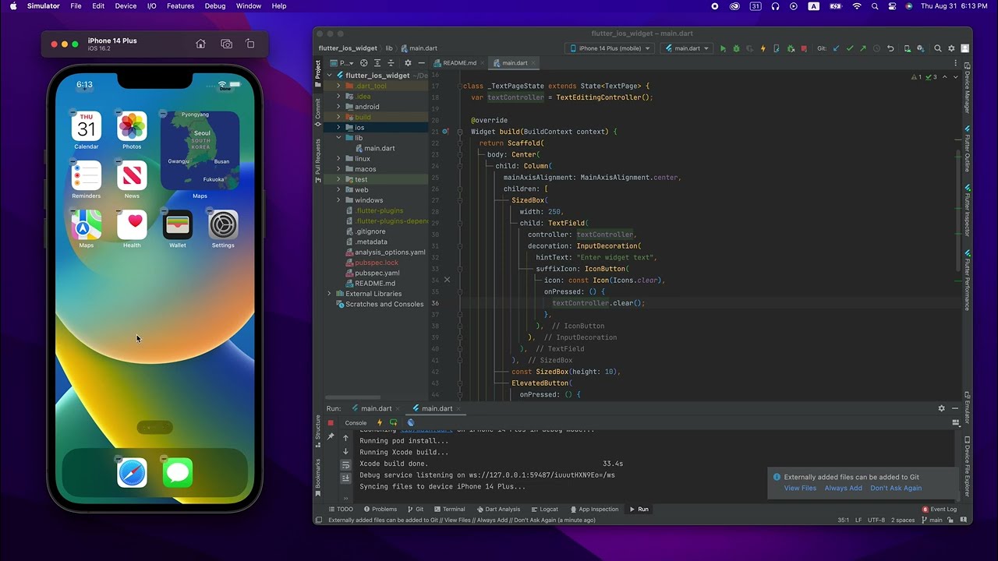Click the Git update project arrow
This screenshot has height=561, width=998.
(836, 48)
